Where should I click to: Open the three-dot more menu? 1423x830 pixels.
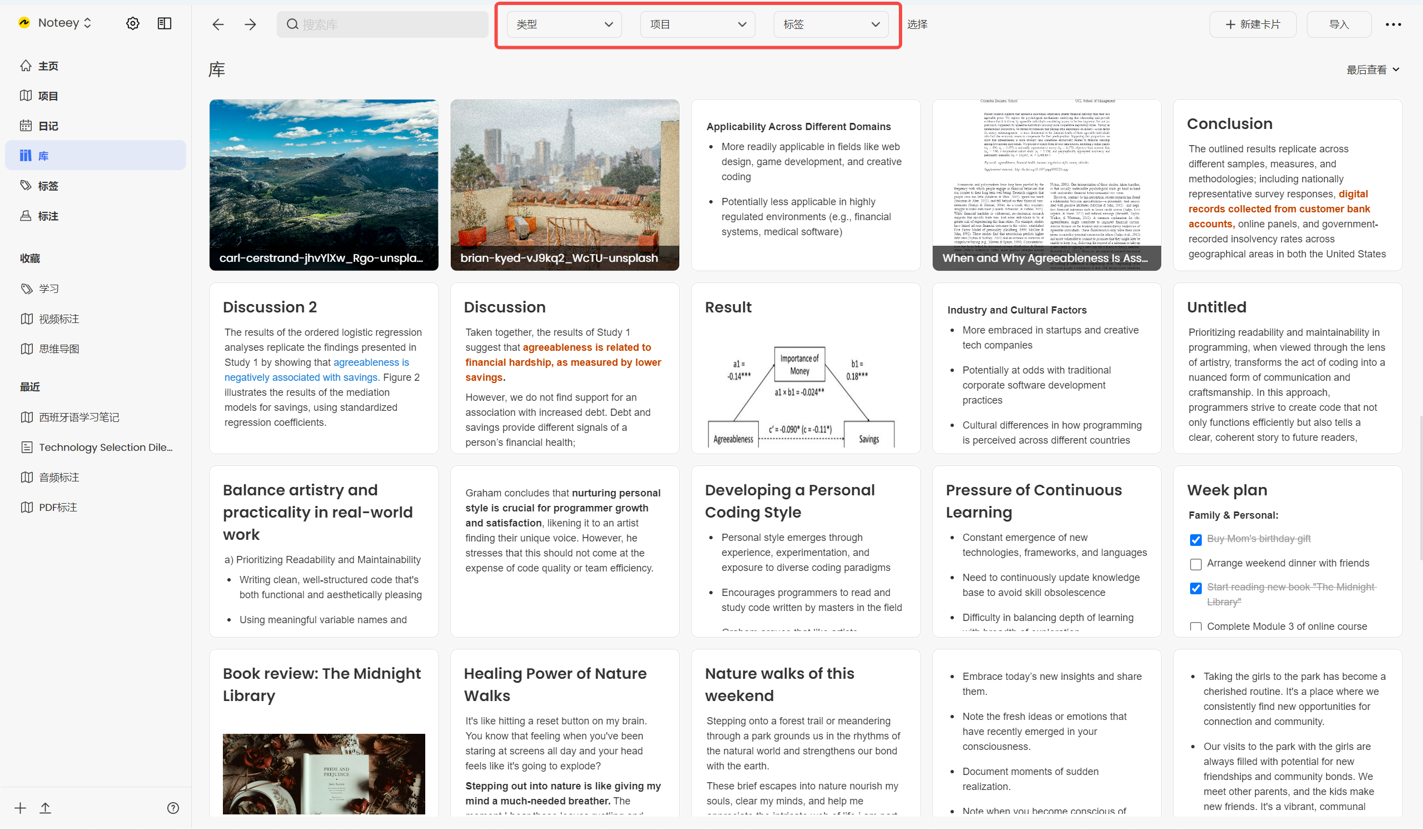pos(1393,24)
